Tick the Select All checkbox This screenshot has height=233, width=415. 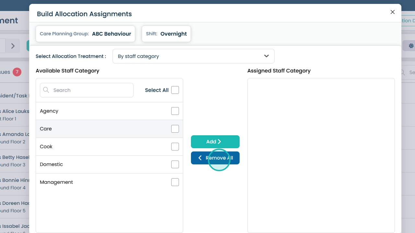[x=175, y=90]
